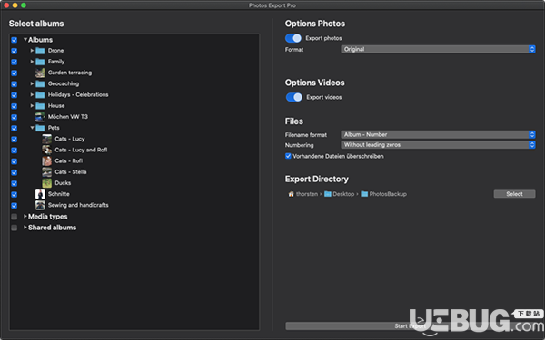Click Select to choose export directory
545x340 pixels.
point(514,194)
